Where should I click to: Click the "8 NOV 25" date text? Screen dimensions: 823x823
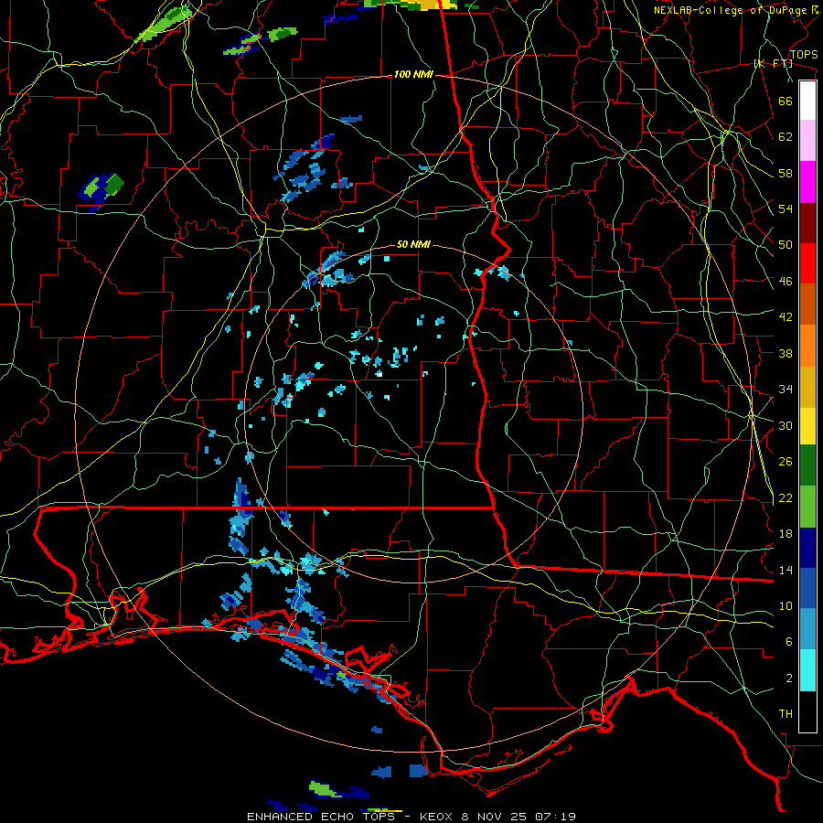point(496,817)
